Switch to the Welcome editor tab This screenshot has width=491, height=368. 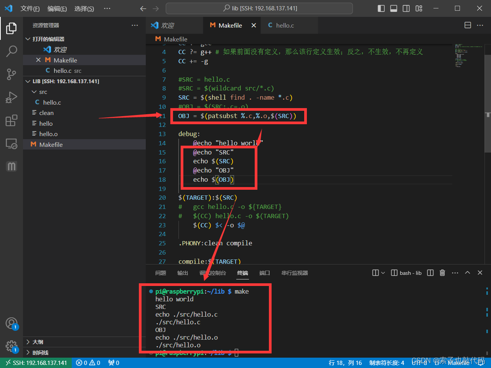[175, 25]
